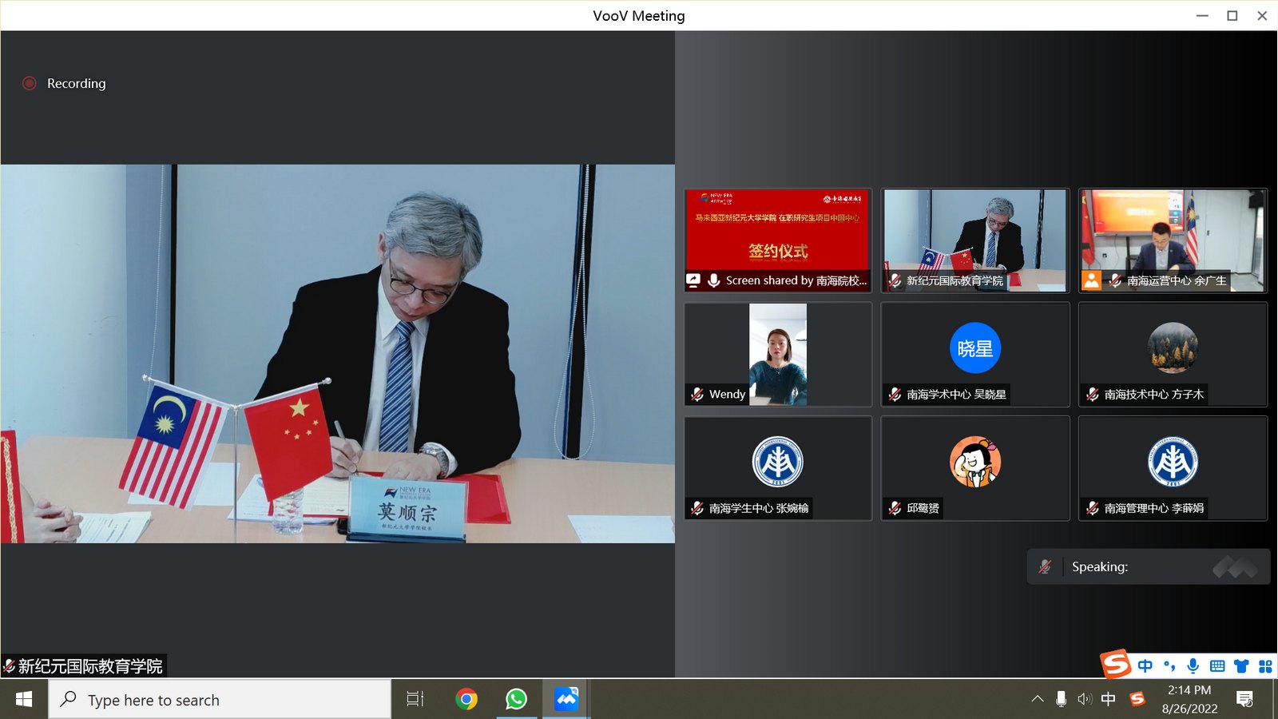Toggle punctuation mode in Sogou toolbar
This screenshot has height=719, width=1278.
[1169, 666]
